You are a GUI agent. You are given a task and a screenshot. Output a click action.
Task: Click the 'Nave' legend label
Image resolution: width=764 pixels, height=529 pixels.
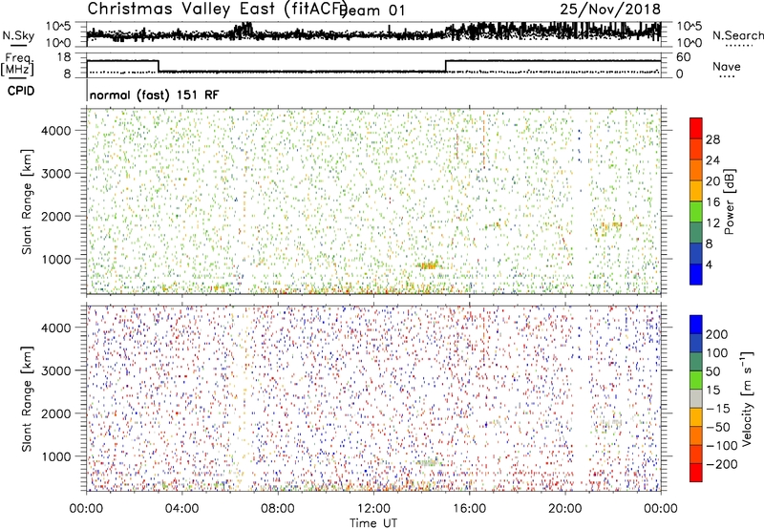(726, 66)
